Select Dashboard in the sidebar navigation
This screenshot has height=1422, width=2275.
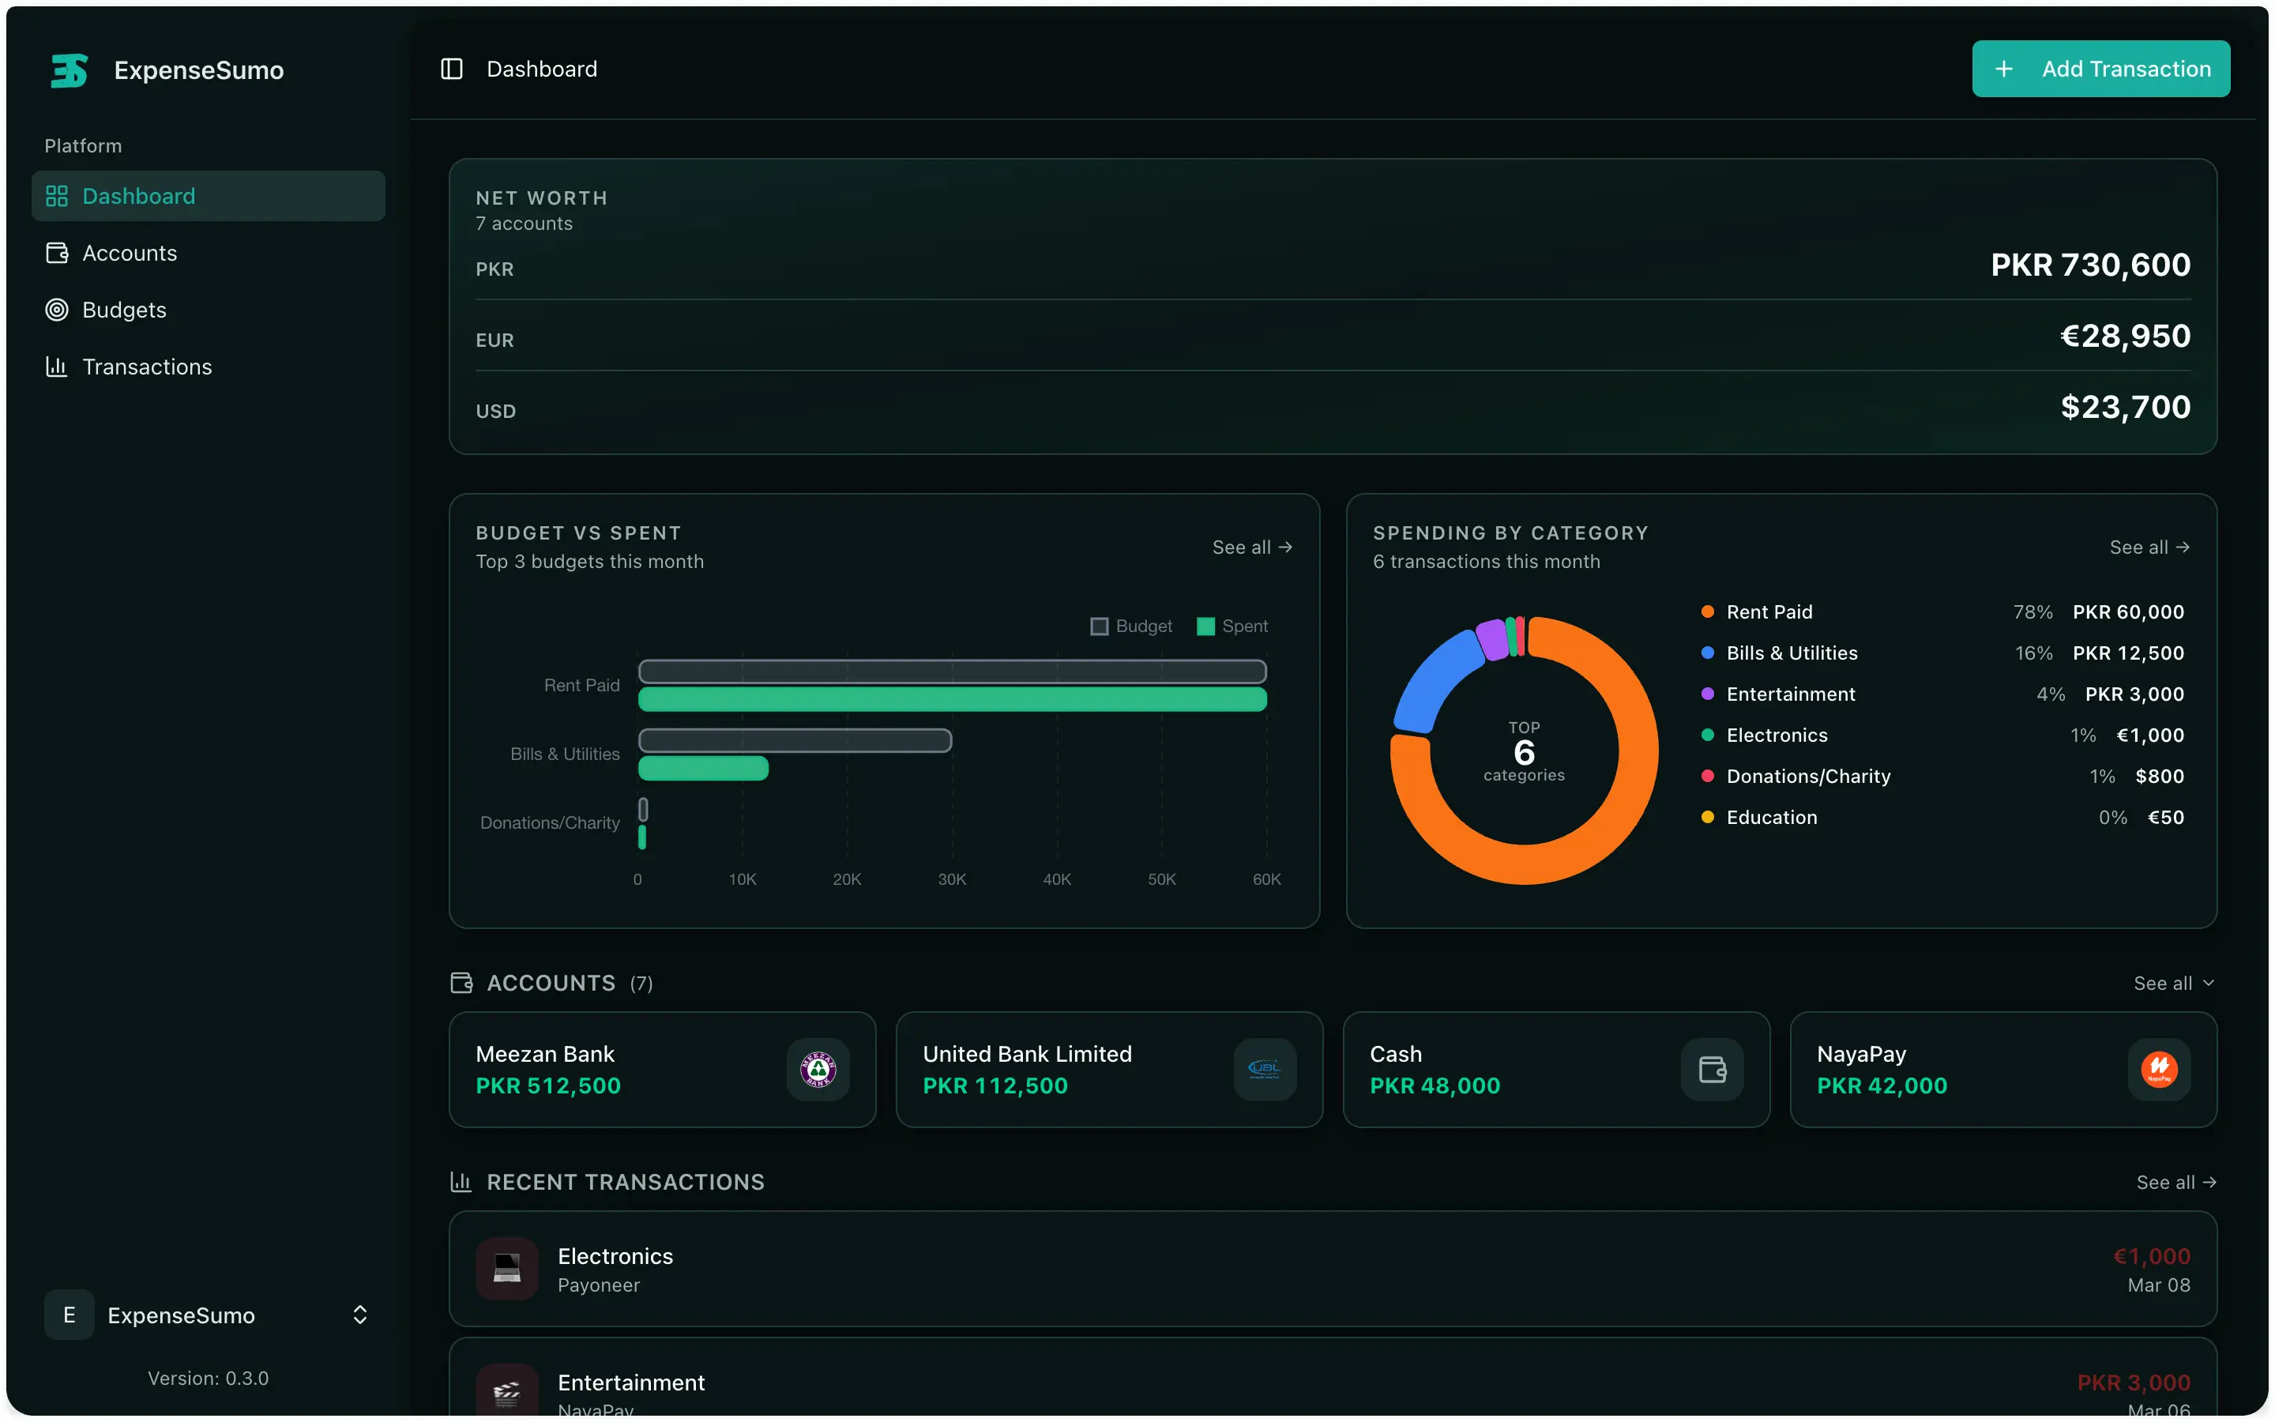[x=139, y=196]
